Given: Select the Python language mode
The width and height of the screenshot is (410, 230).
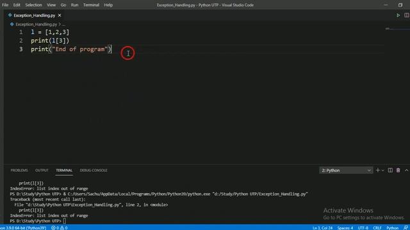Looking at the screenshot, I should (x=392, y=227).
